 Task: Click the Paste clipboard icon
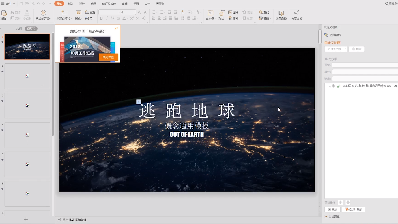4,13
